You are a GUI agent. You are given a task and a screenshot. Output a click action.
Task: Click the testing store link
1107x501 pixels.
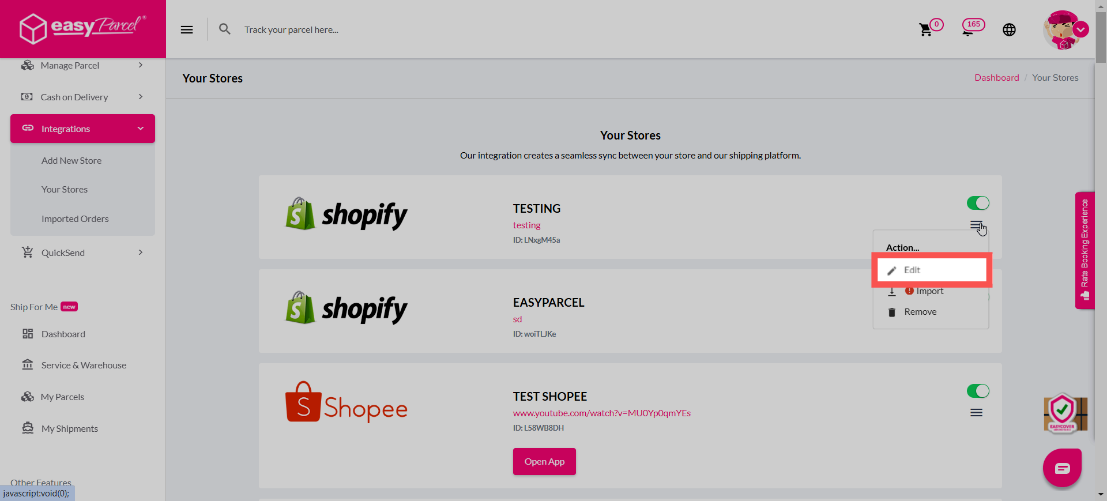click(x=527, y=225)
